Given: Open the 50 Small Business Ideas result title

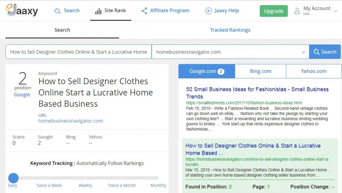Looking at the screenshot, I should point(258,93).
